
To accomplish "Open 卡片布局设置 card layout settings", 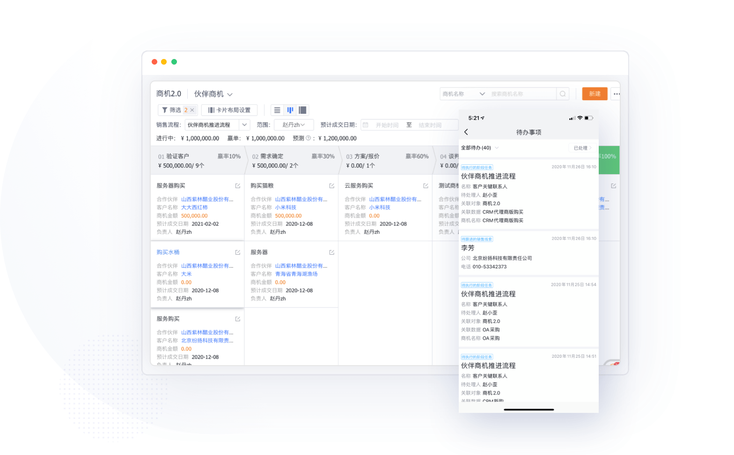I will 229,110.
